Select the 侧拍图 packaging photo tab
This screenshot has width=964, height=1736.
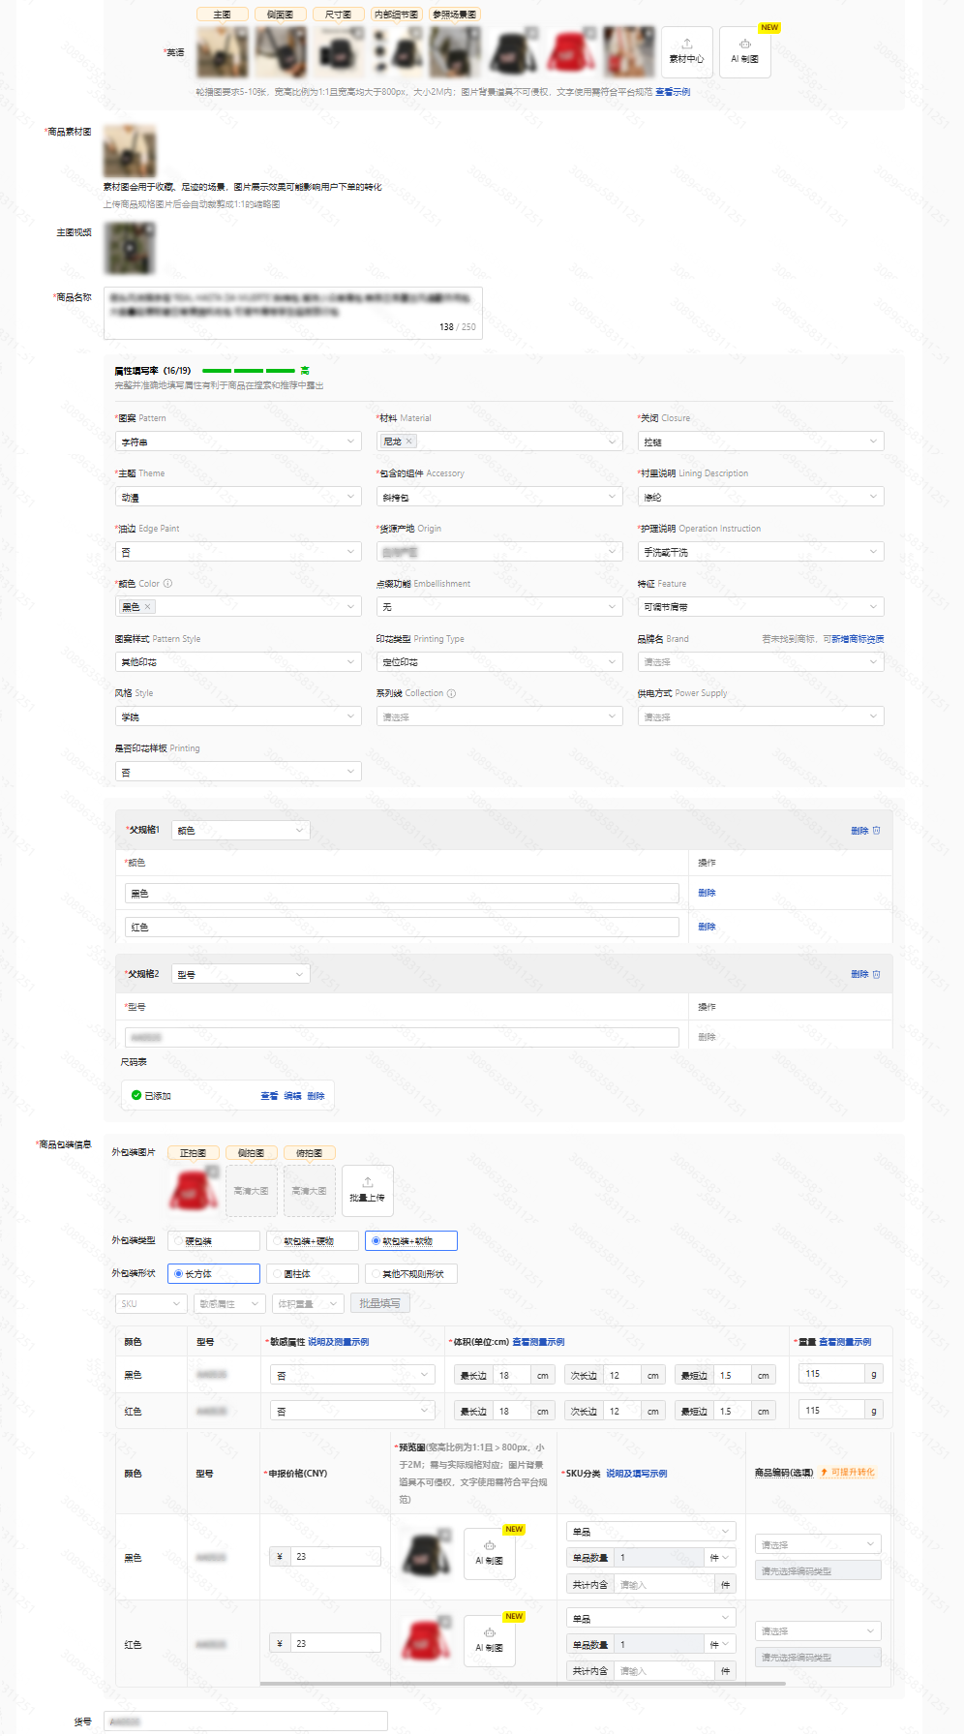pyautogui.click(x=252, y=1153)
